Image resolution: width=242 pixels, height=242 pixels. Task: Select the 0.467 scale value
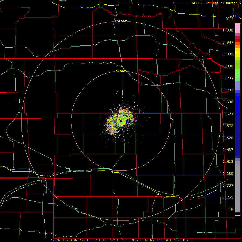click(228, 150)
